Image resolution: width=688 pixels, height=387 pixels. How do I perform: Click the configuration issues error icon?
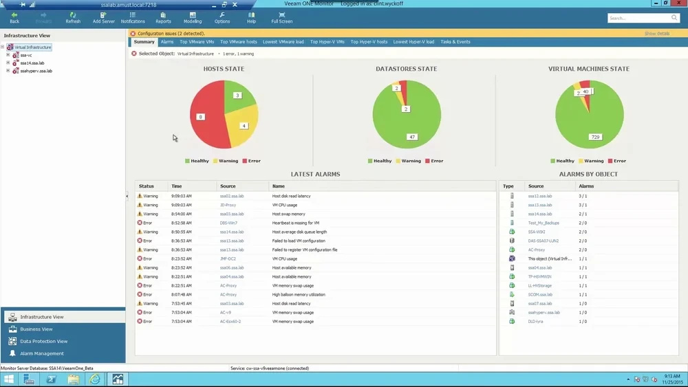pyautogui.click(x=133, y=33)
